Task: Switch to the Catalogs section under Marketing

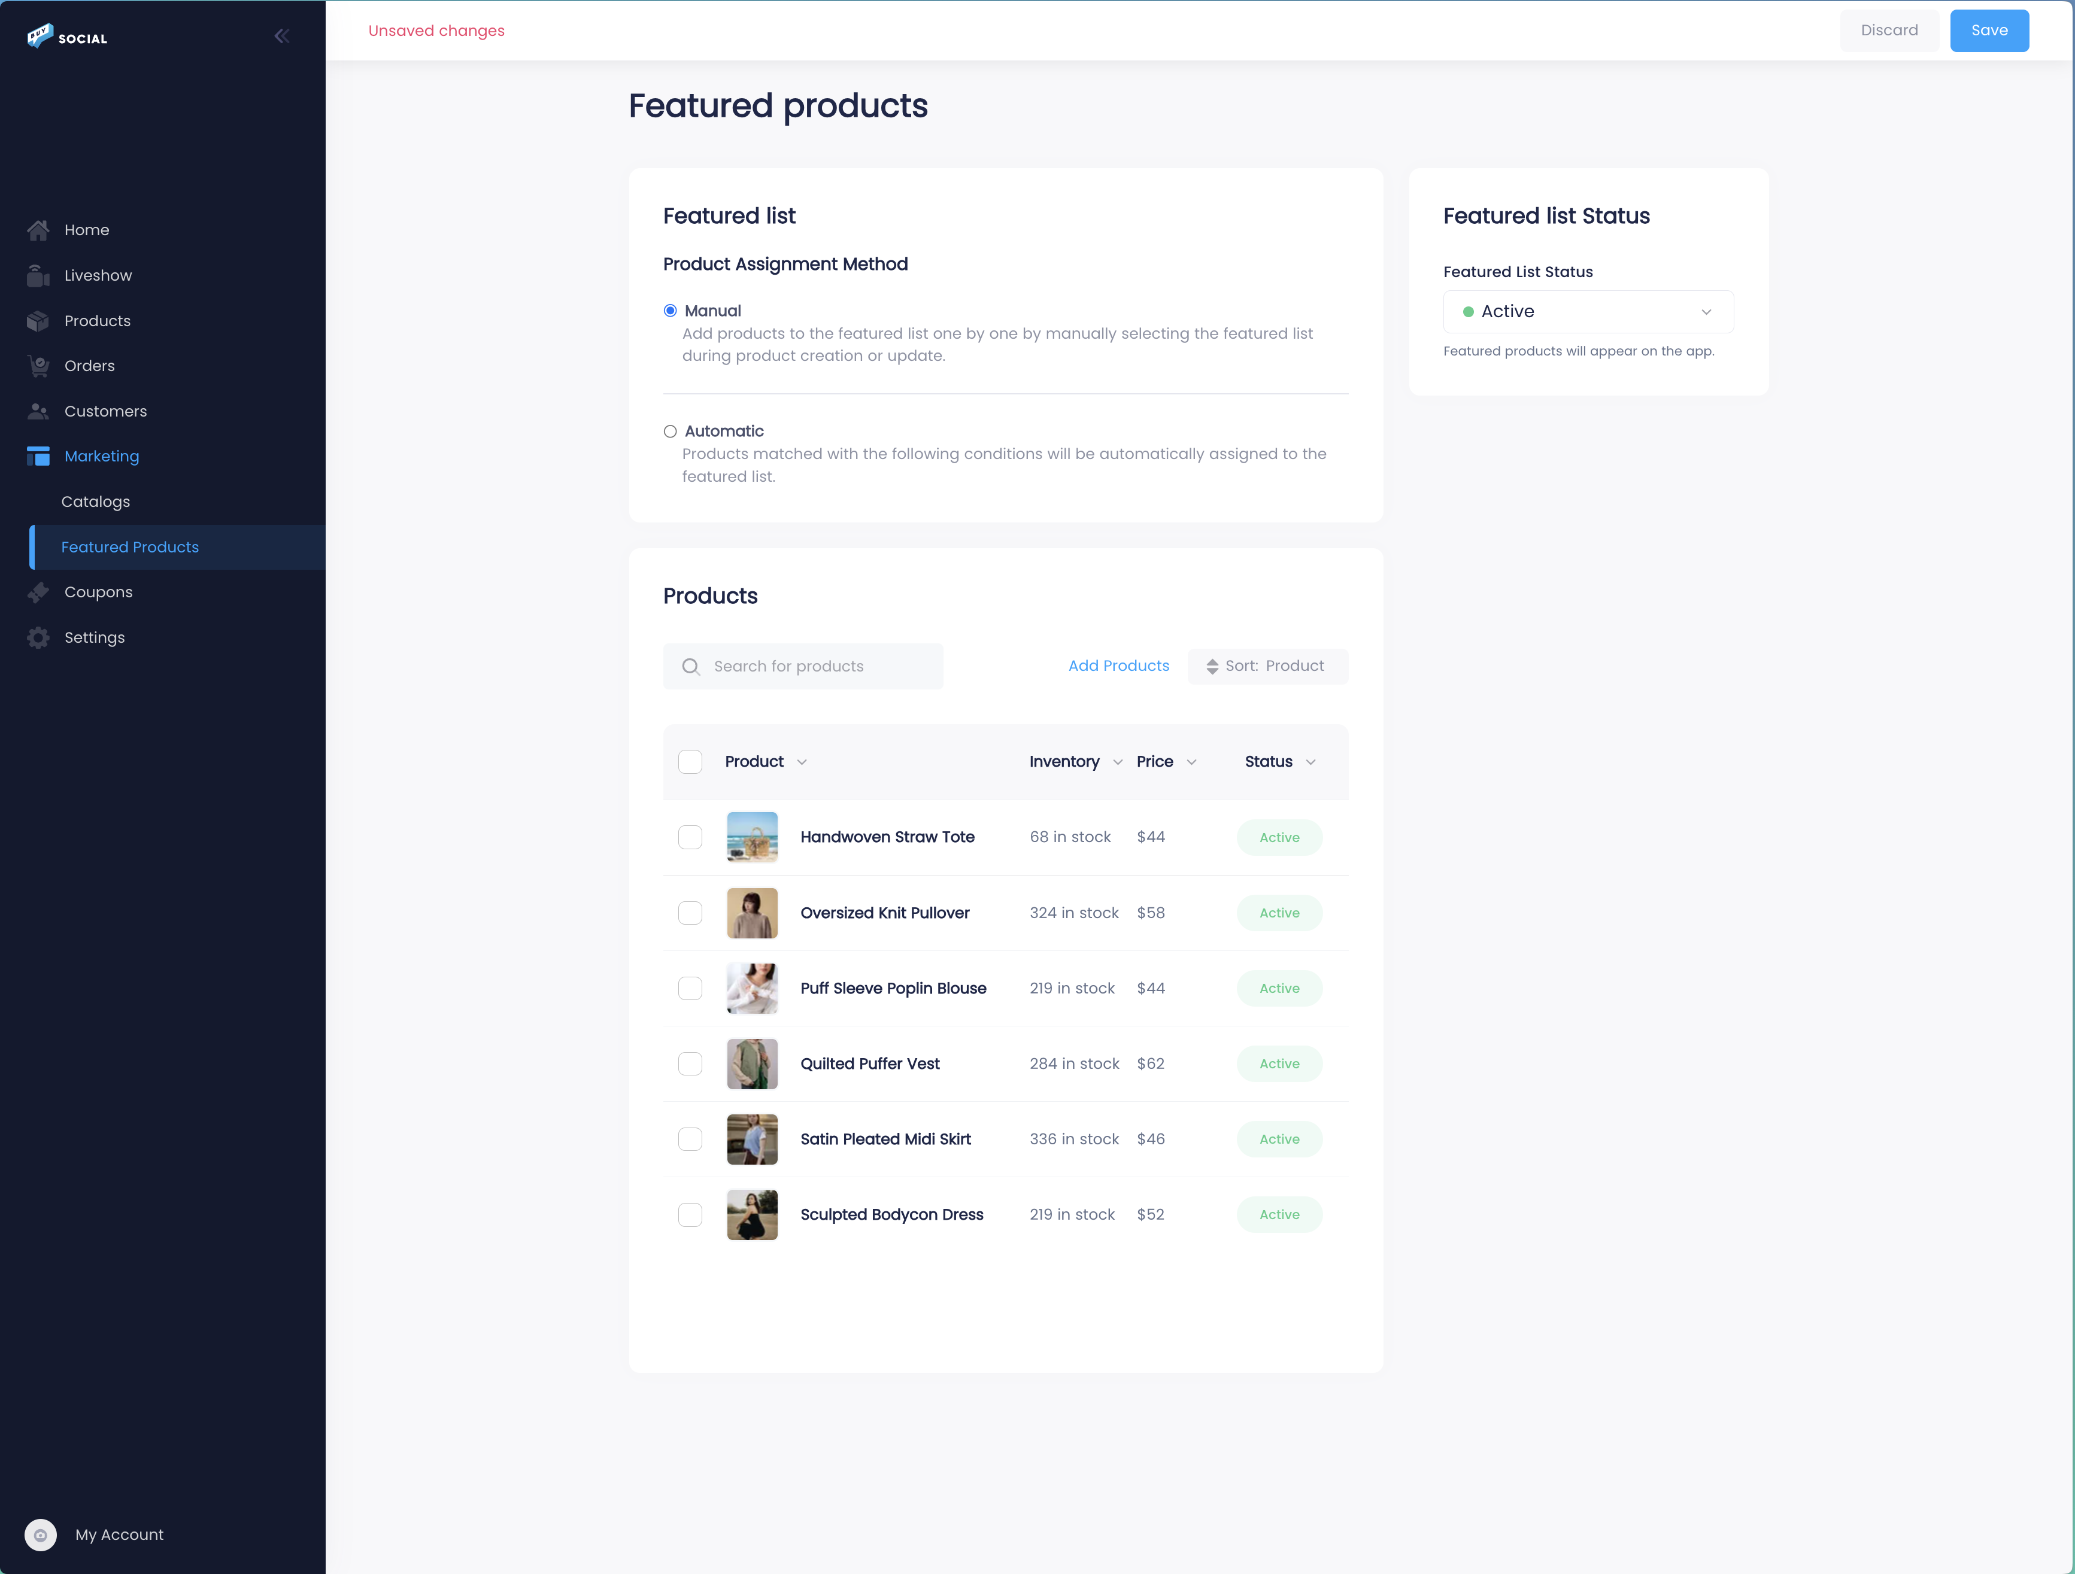Action: point(95,502)
